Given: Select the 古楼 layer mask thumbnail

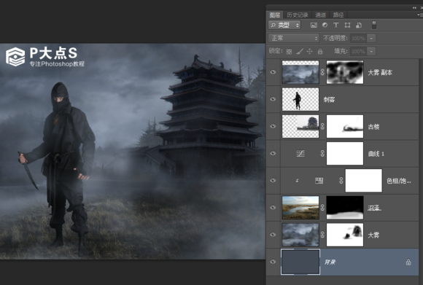Looking at the screenshot, I should [x=345, y=126].
